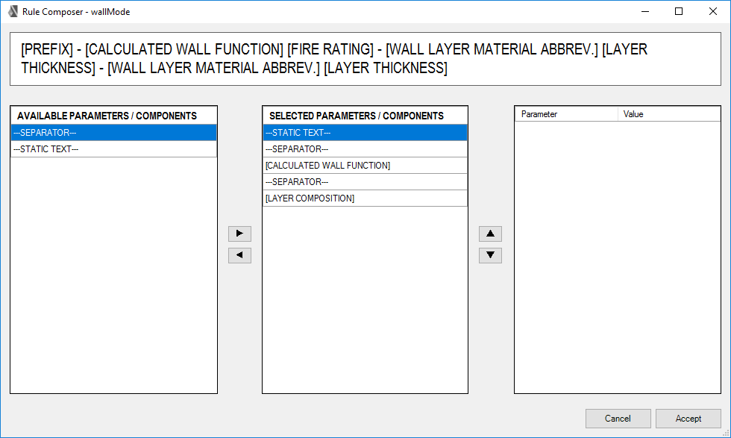Click the Cancel button
Viewport: 731px width, 438px height.
click(618, 419)
